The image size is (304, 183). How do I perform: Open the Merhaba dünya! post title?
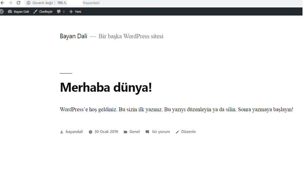(106, 87)
